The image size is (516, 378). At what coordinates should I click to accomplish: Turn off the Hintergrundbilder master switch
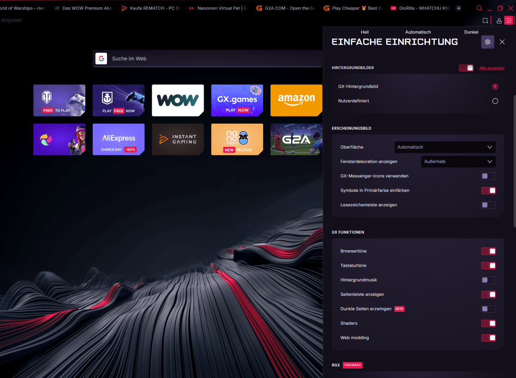(x=466, y=67)
